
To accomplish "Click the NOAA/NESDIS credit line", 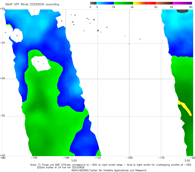I will pos(109,170).
